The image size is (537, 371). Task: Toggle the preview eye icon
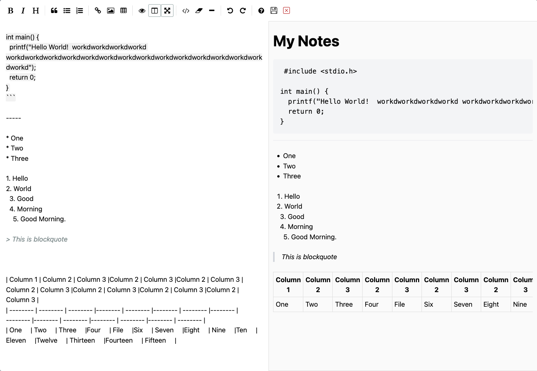click(142, 11)
